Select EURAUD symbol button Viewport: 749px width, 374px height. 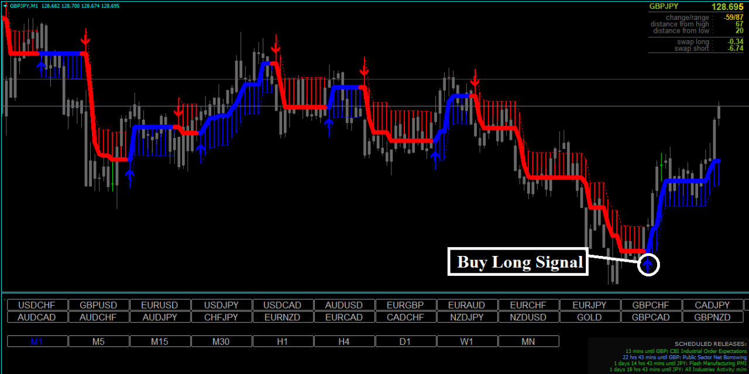(x=467, y=305)
